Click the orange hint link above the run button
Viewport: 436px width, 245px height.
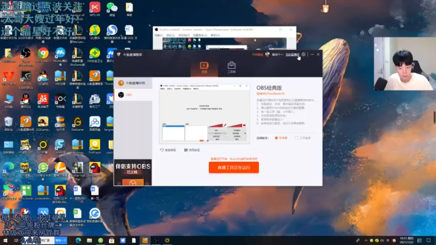pos(234,159)
